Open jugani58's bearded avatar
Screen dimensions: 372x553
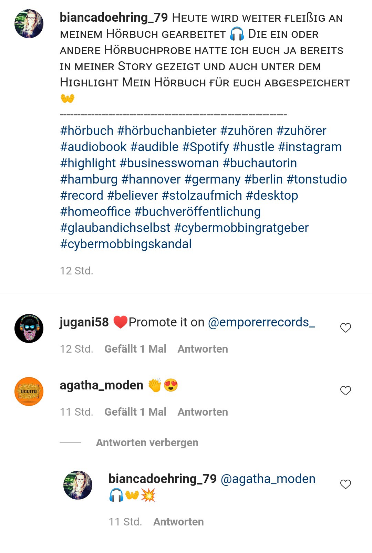29,328
